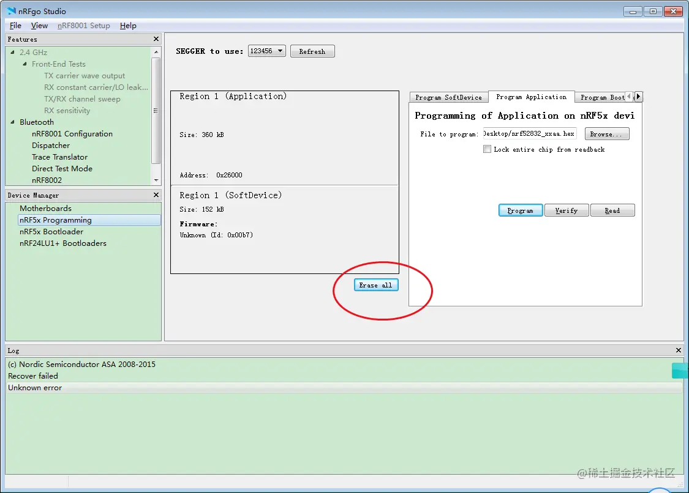Close the nRFgo Studio window
The image size is (689, 493).
point(673,12)
